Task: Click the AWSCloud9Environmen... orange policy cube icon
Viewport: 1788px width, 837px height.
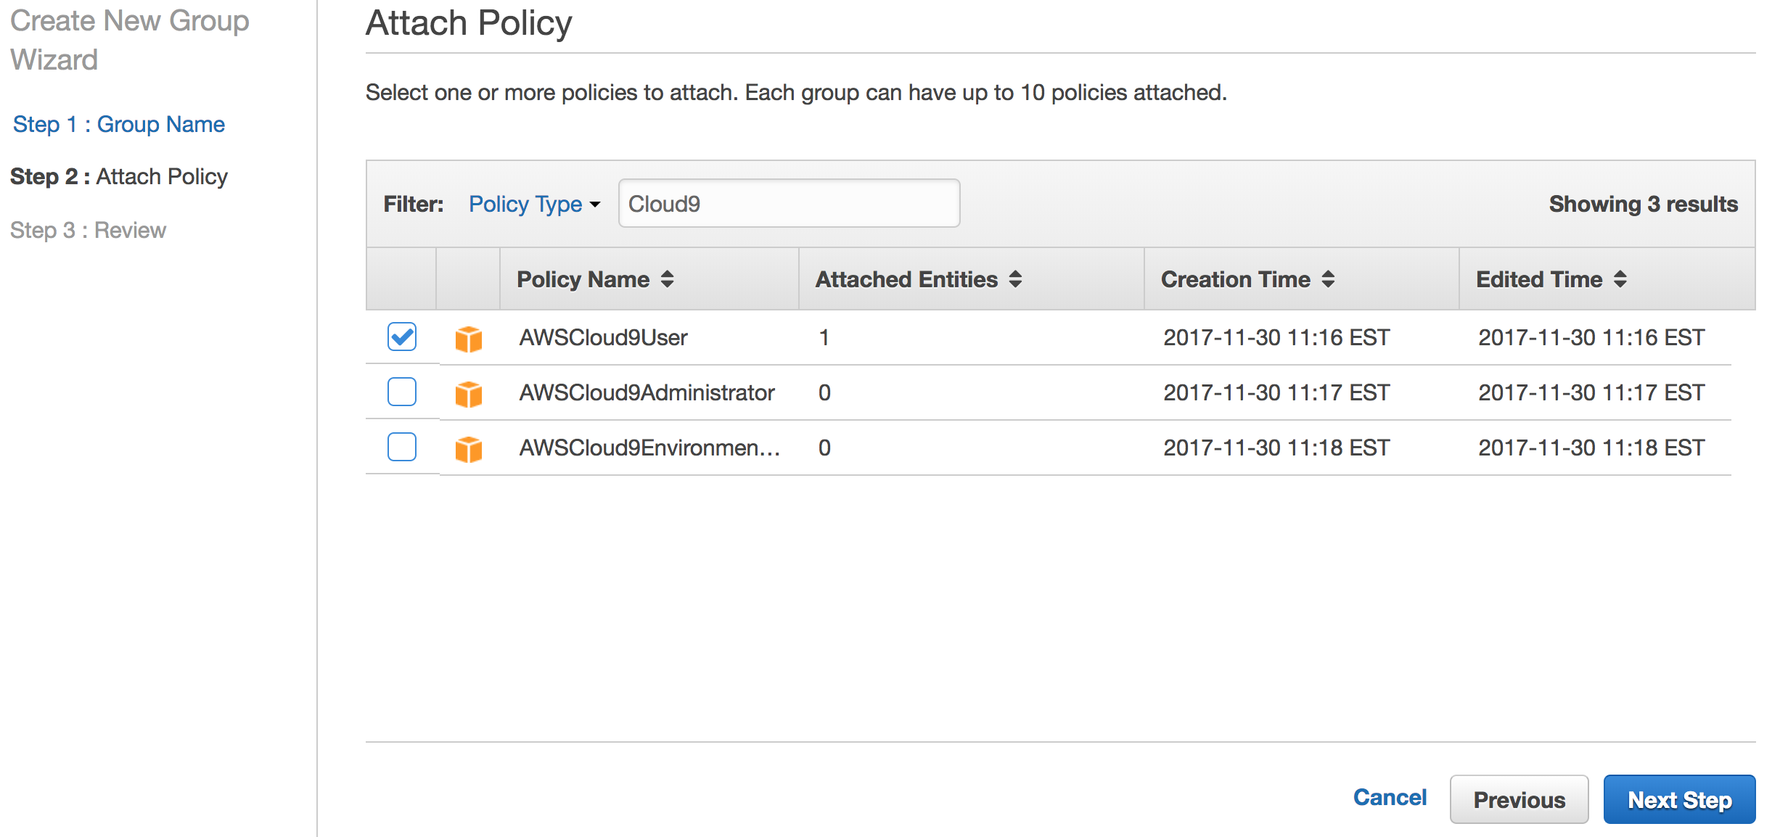Action: [x=469, y=448]
